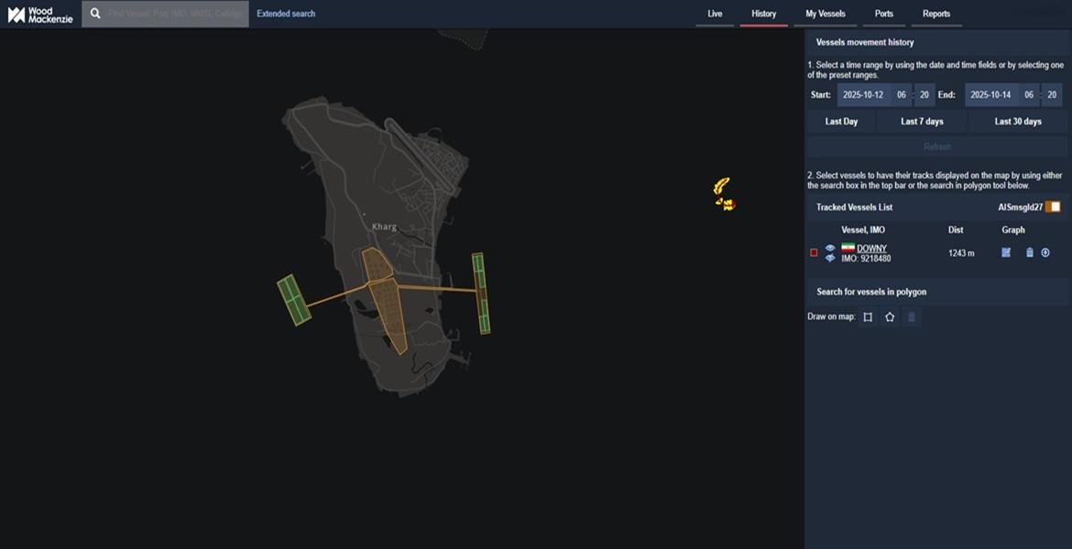Select the Last 7 days preset
This screenshot has width=1072, height=549.
(x=921, y=122)
